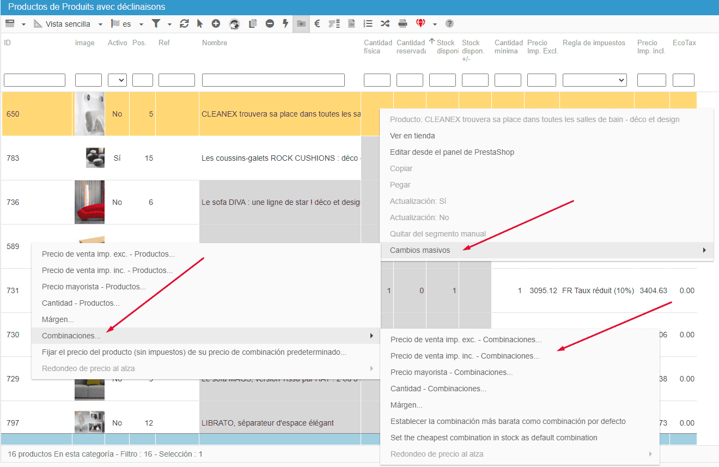The height and width of the screenshot is (467, 719).
Task: Click the printer icon in the toolbar
Action: (403, 23)
